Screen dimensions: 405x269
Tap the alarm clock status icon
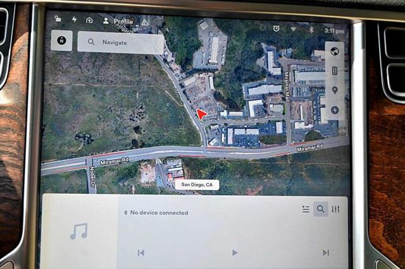(276, 28)
